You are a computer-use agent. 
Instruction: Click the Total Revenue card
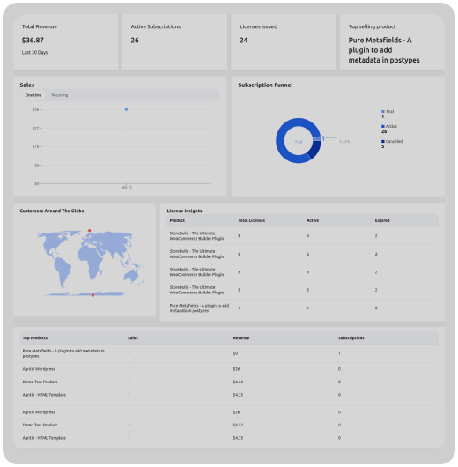(65, 42)
